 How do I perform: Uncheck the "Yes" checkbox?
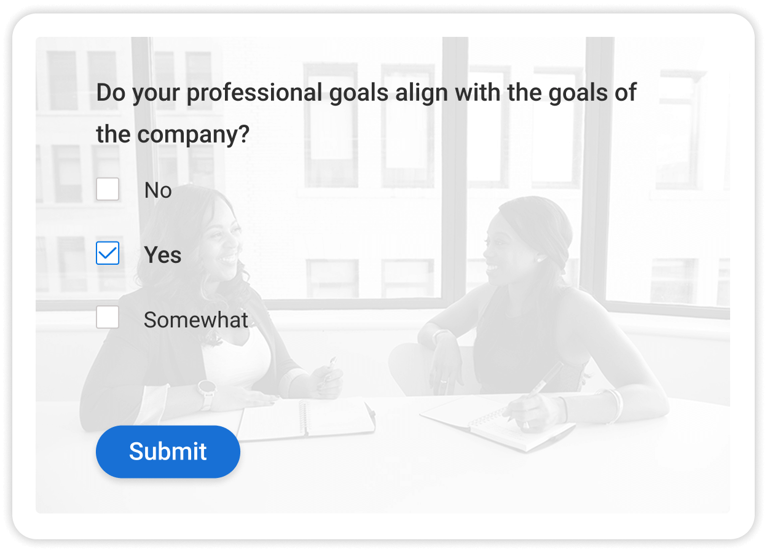[108, 253]
